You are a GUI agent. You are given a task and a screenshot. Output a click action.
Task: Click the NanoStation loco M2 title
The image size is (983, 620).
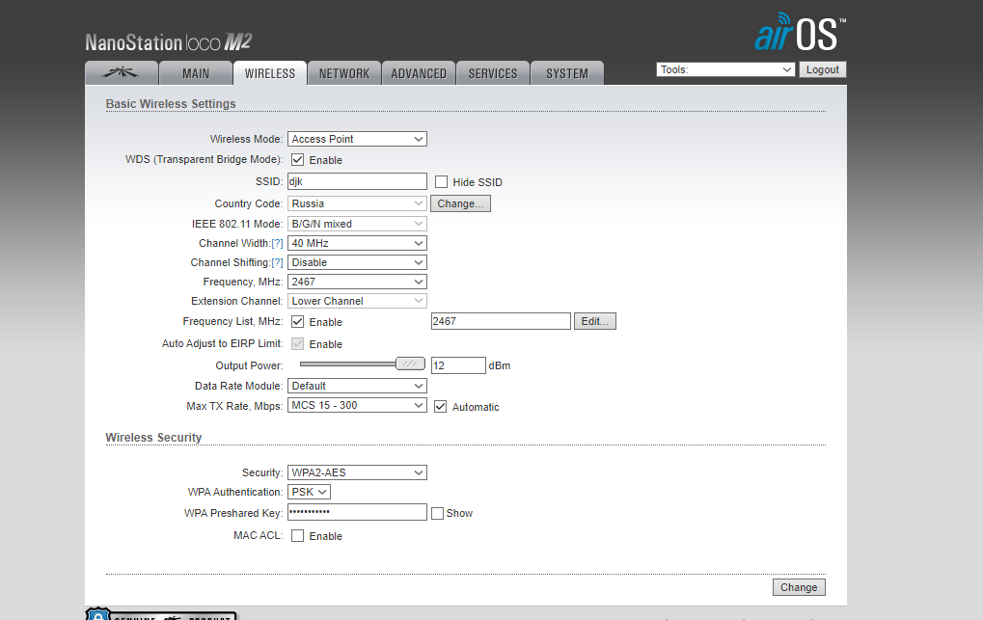pos(169,42)
